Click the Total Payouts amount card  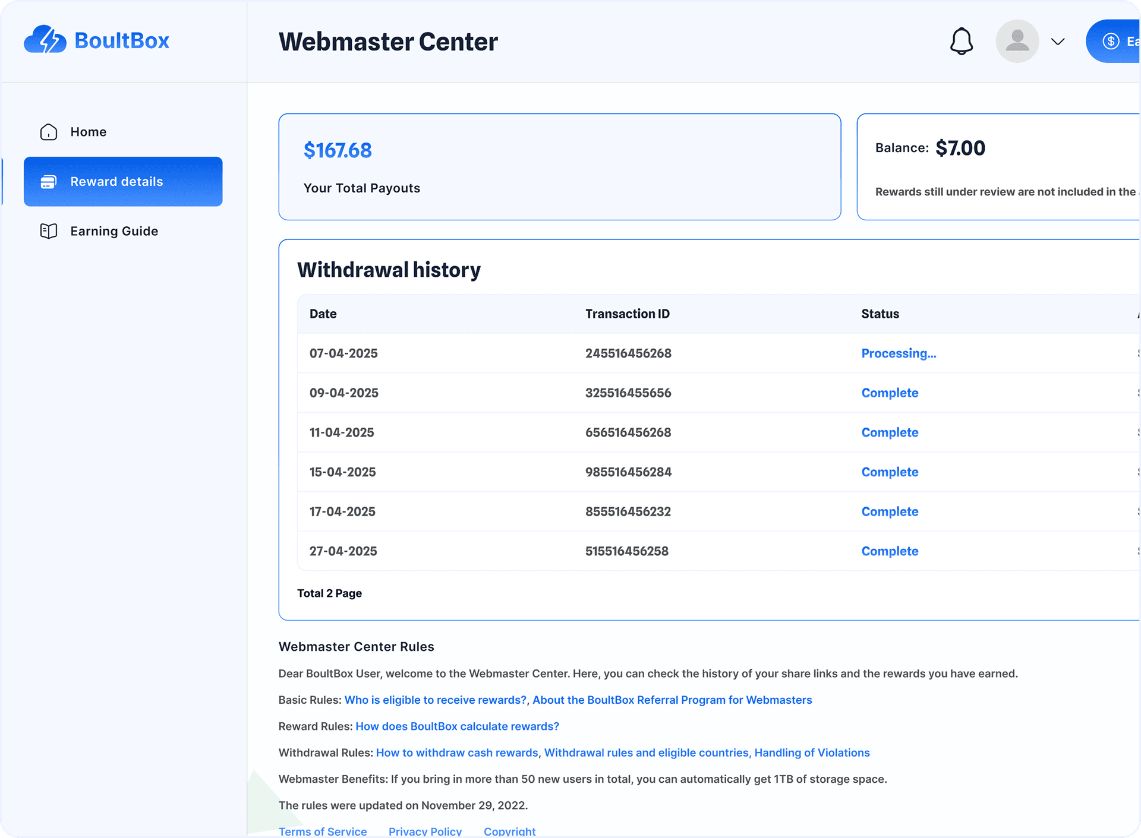(x=559, y=167)
